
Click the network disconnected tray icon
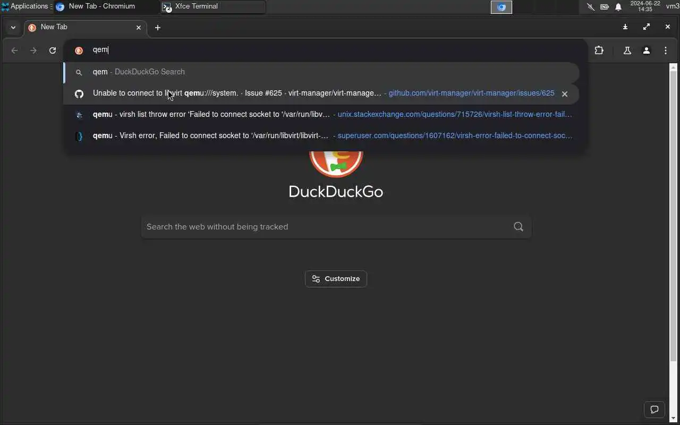(590, 7)
